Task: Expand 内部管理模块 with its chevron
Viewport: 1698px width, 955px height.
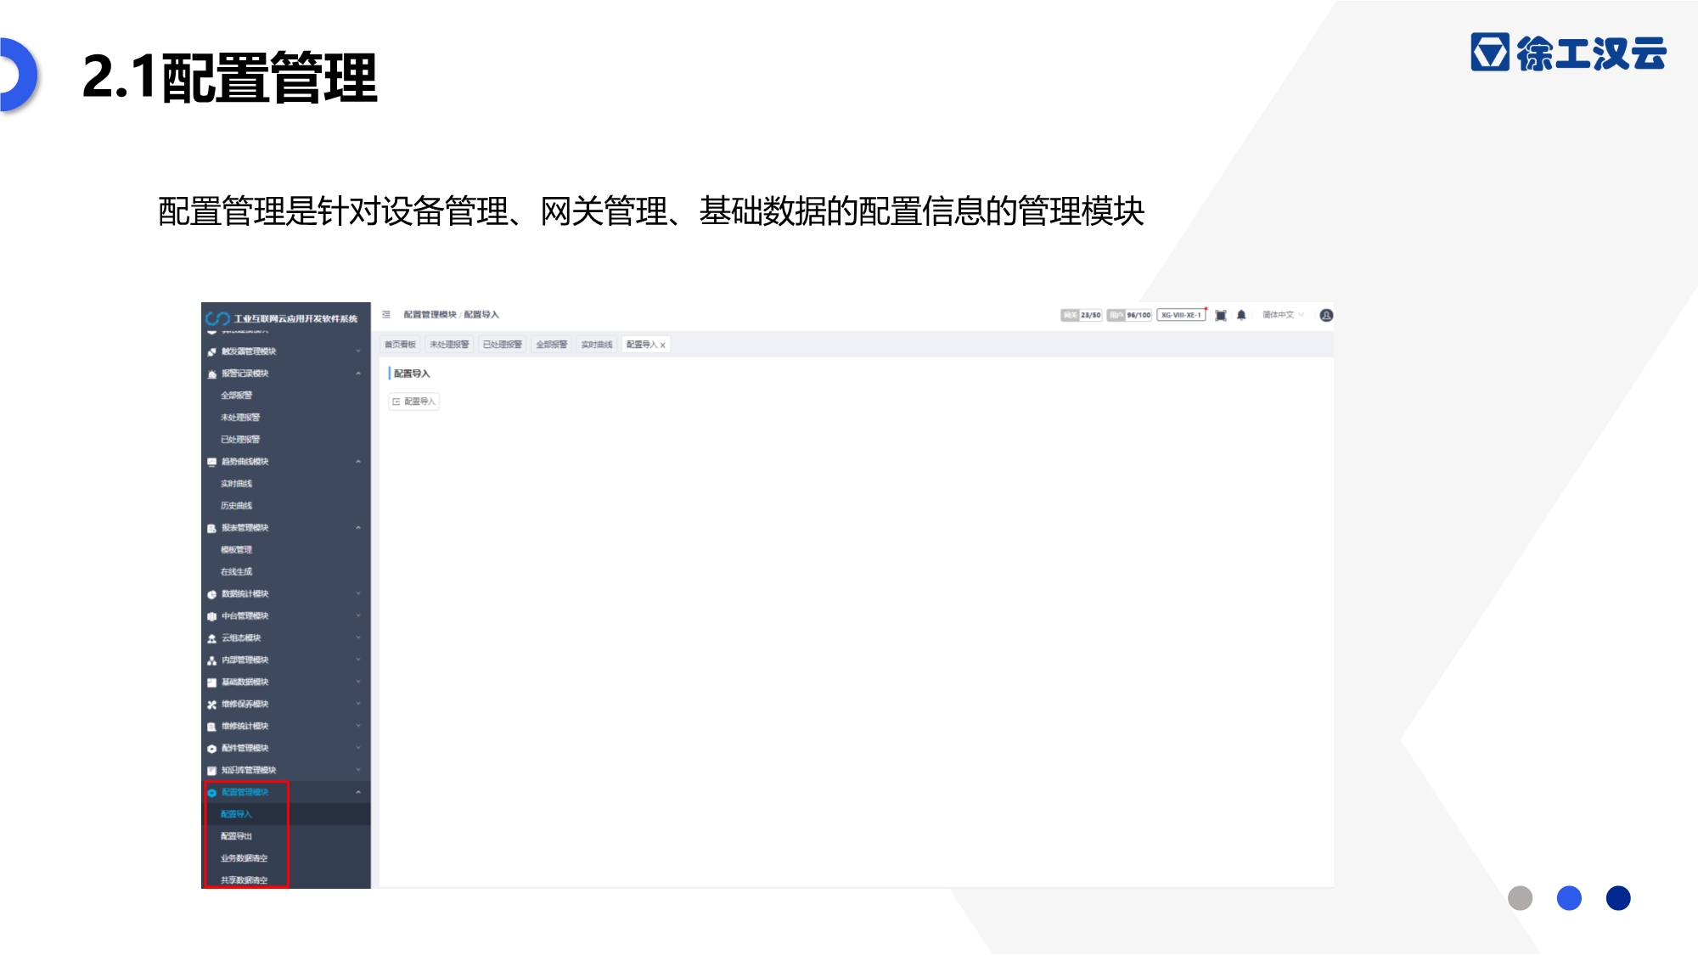Action: click(358, 660)
